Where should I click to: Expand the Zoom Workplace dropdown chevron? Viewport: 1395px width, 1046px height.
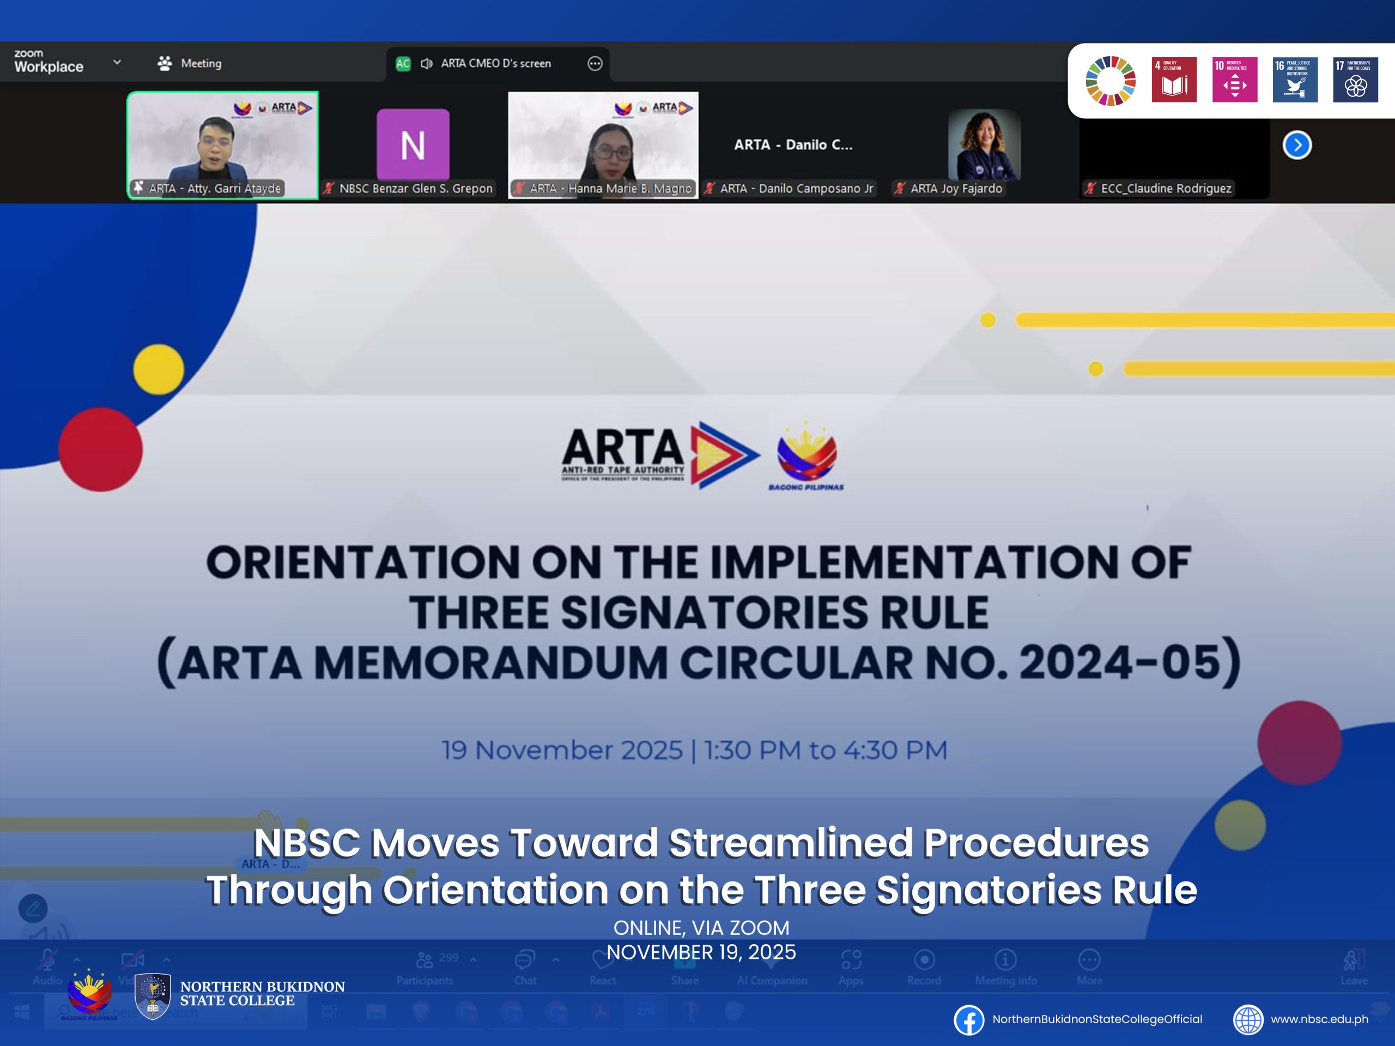[117, 63]
